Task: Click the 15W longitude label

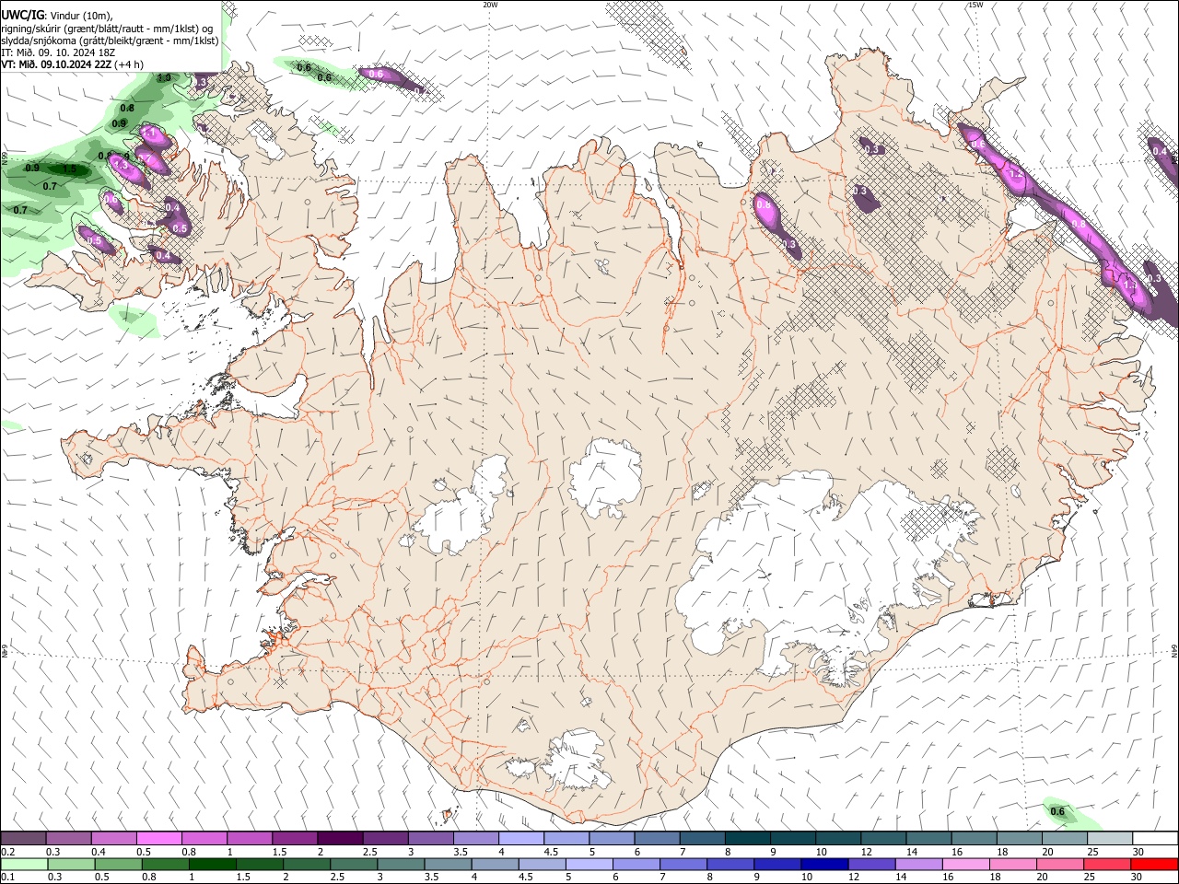Action: pos(975,5)
